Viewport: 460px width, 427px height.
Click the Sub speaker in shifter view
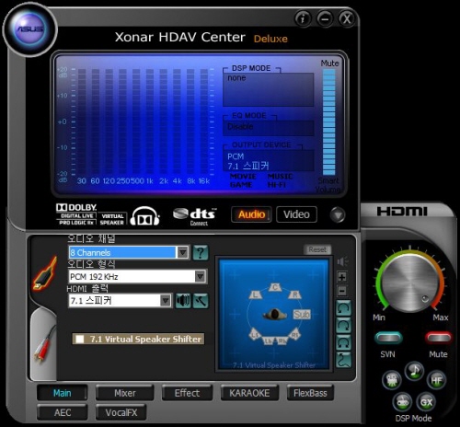pos(302,314)
